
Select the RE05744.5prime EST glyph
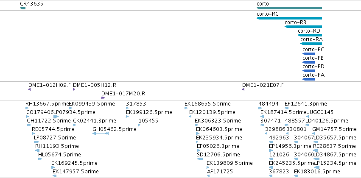[x=34, y=133]
